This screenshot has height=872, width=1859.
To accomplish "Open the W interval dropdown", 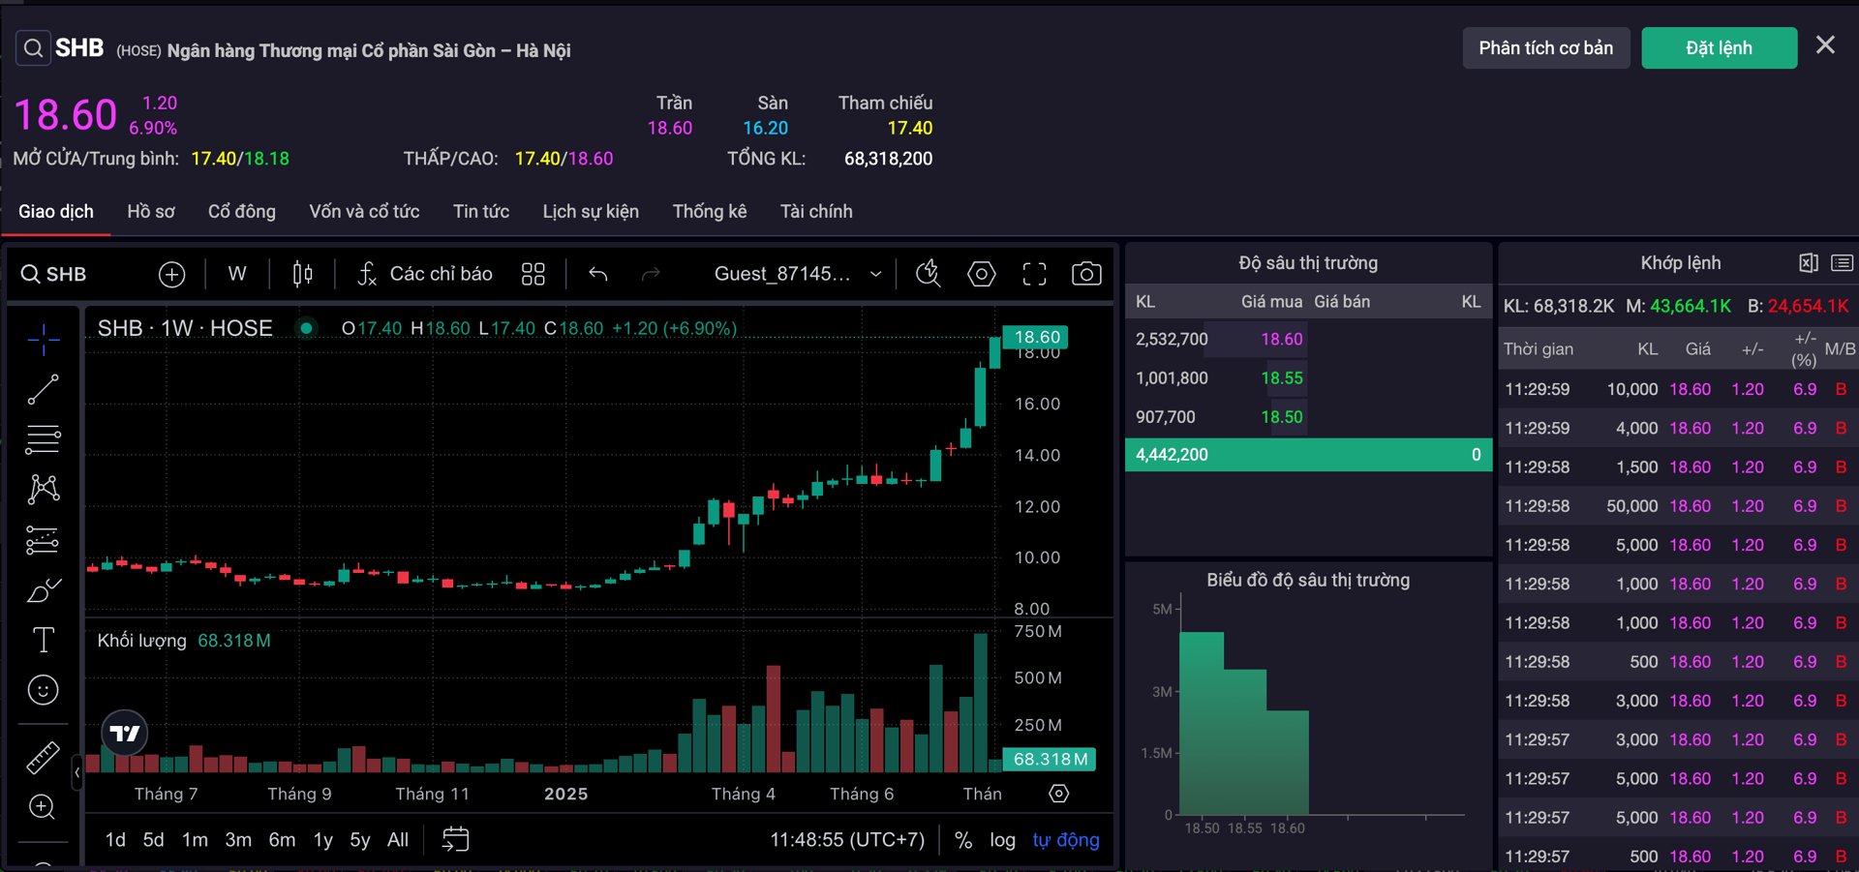I will tap(237, 274).
